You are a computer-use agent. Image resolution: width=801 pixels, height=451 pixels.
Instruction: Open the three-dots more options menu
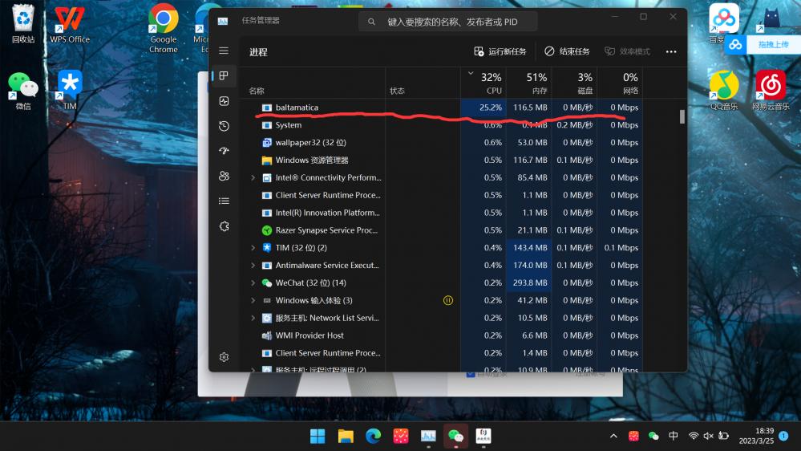[671, 51]
